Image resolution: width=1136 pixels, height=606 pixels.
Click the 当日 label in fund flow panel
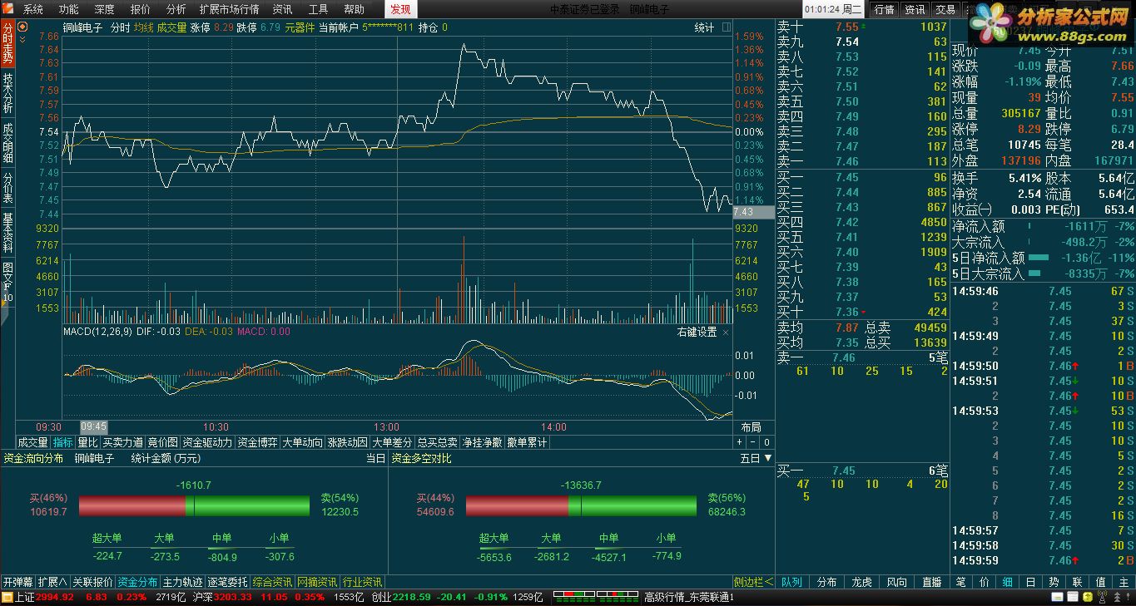point(376,458)
